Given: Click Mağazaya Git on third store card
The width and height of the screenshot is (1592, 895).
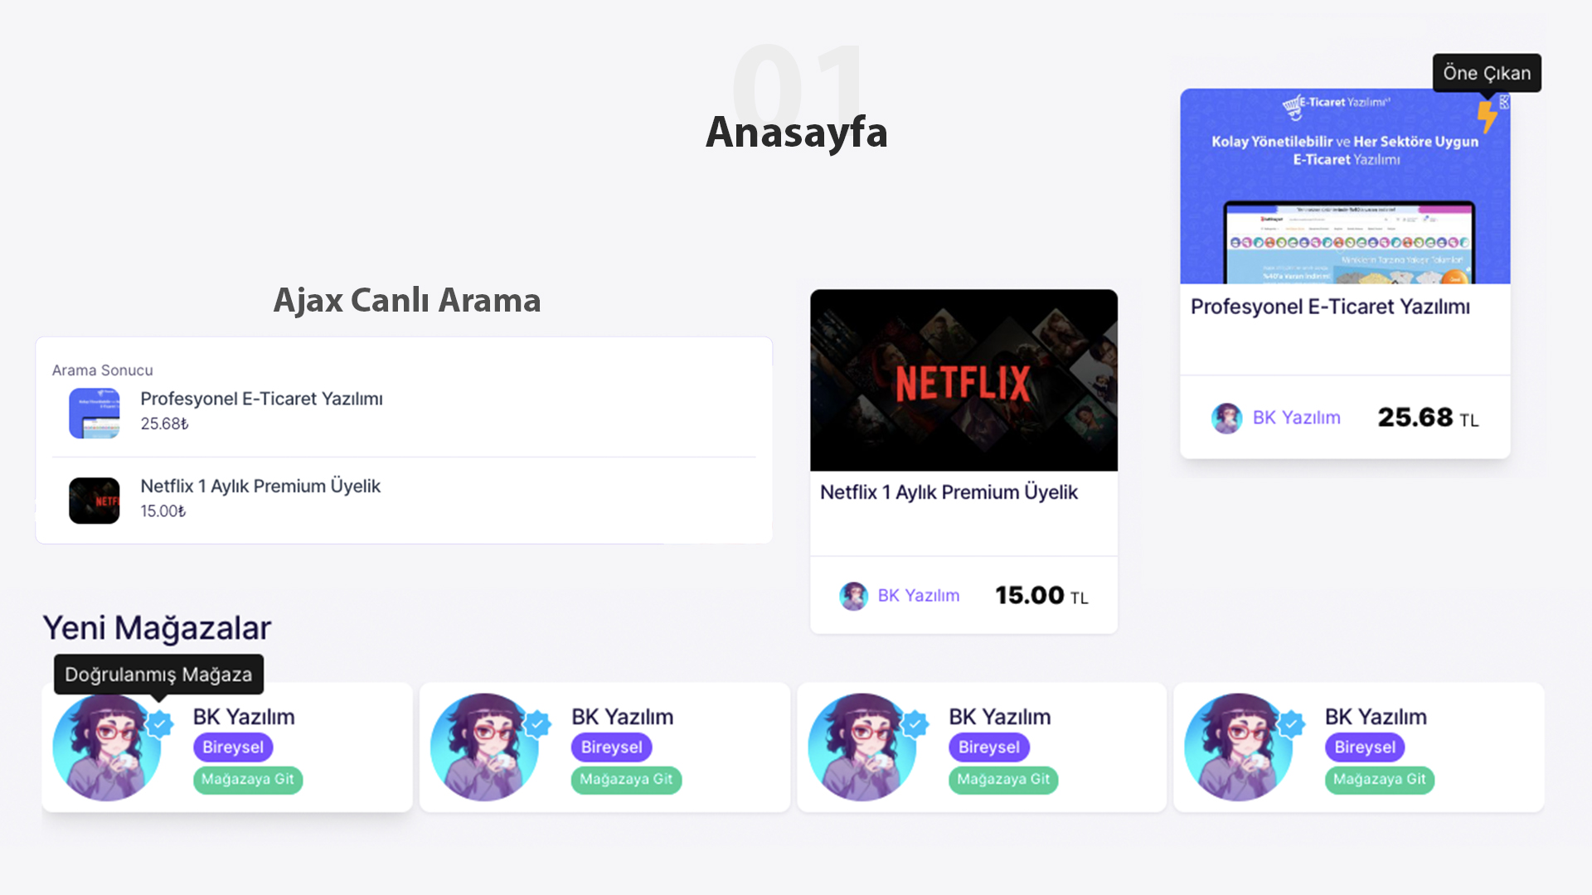Looking at the screenshot, I should (x=1003, y=780).
